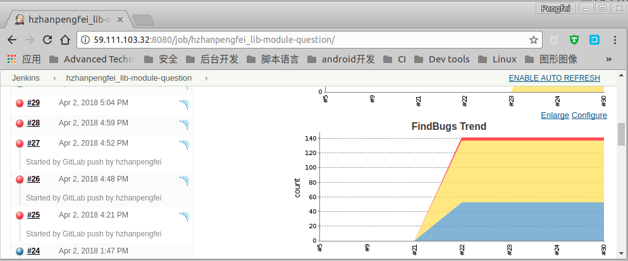Open console output icon for build #26
628x261 pixels.
[x=184, y=180]
